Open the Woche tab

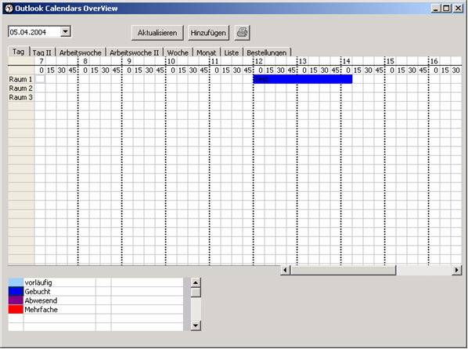click(178, 52)
